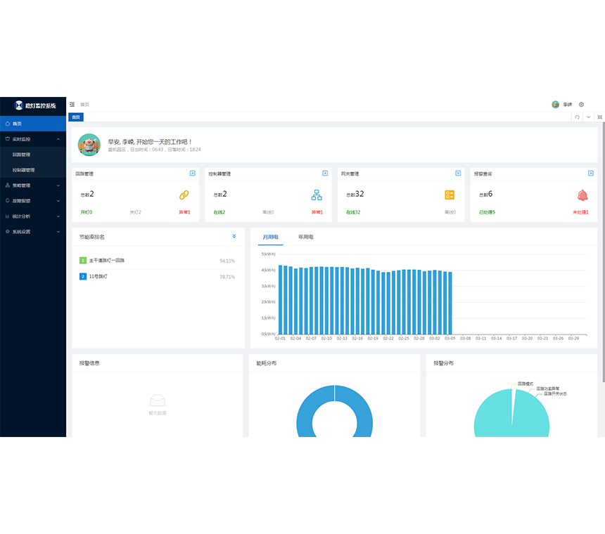Open 控制器管理 in the sidebar
The width and height of the screenshot is (605, 534).
[23, 170]
